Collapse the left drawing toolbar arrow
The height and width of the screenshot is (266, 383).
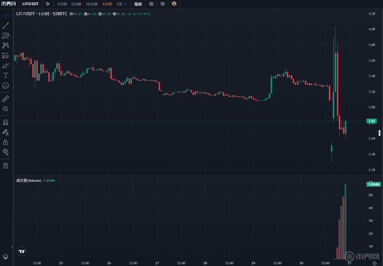12,247
